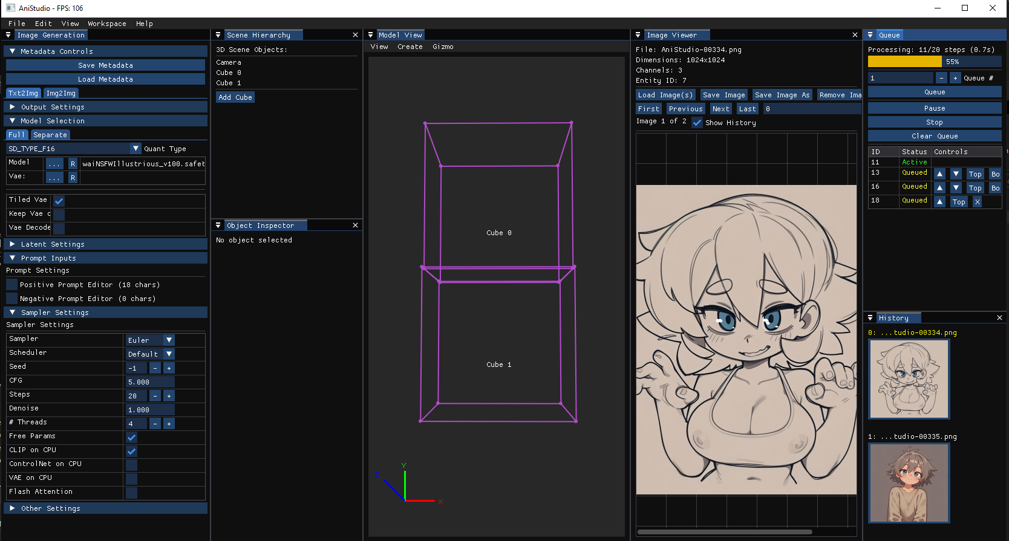Disable the Tiled Vae checkbox

click(59, 201)
